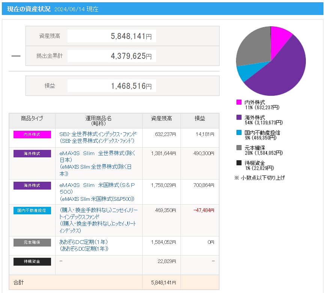The image size is (325, 293).
Task: Open SBI・全世界株式インデックス・ファンド link
Action: 98,134
